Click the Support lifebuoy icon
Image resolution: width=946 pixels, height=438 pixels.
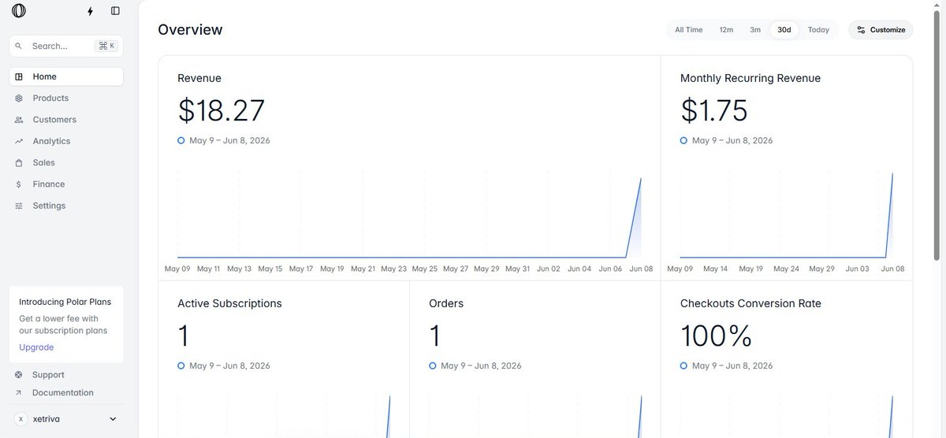coord(19,375)
